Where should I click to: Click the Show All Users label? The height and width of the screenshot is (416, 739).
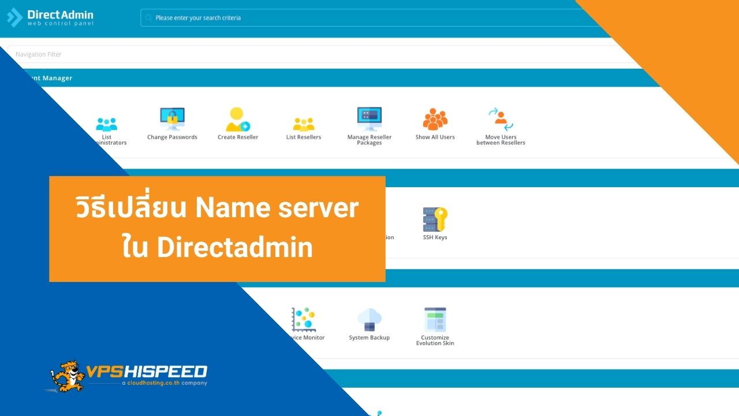(x=435, y=138)
